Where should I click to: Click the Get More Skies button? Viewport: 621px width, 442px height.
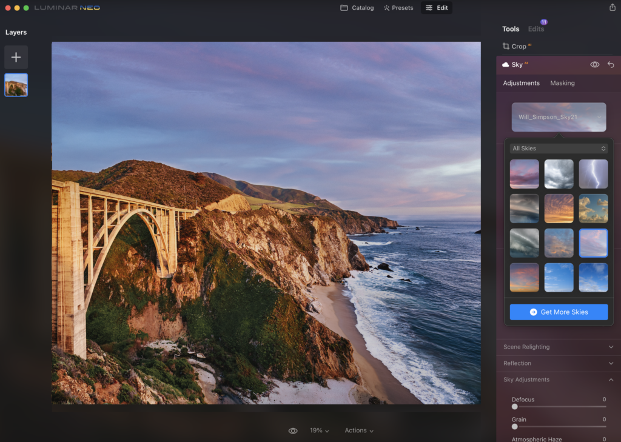pyautogui.click(x=559, y=312)
